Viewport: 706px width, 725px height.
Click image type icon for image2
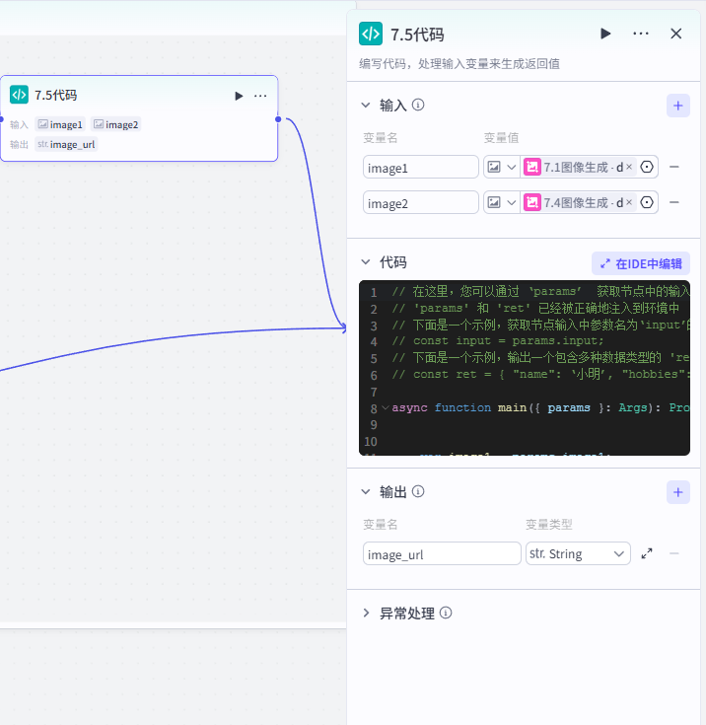click(494, 202)
